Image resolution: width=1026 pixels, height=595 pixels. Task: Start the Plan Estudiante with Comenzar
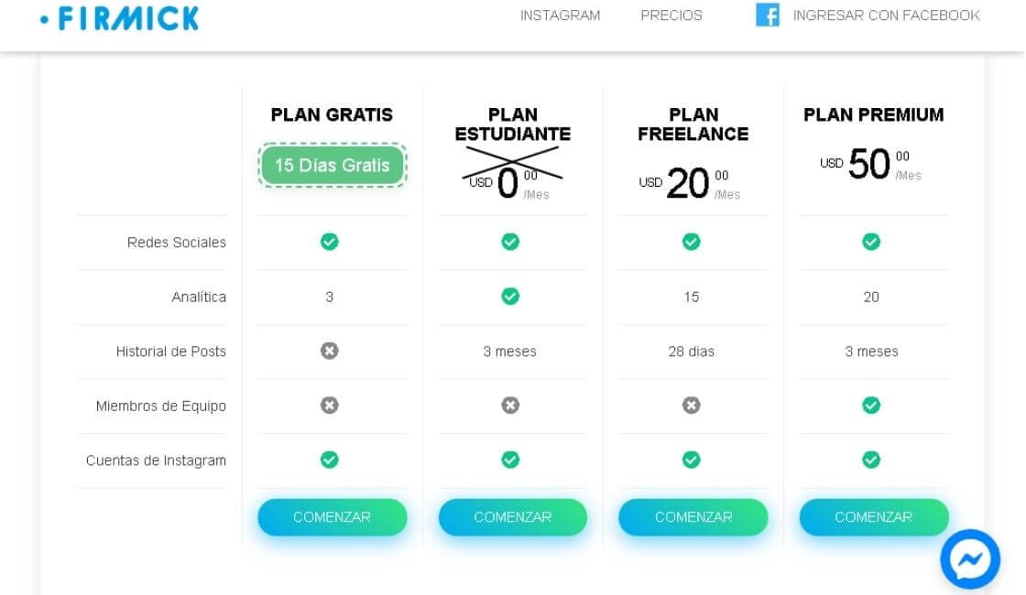[512, 517]
